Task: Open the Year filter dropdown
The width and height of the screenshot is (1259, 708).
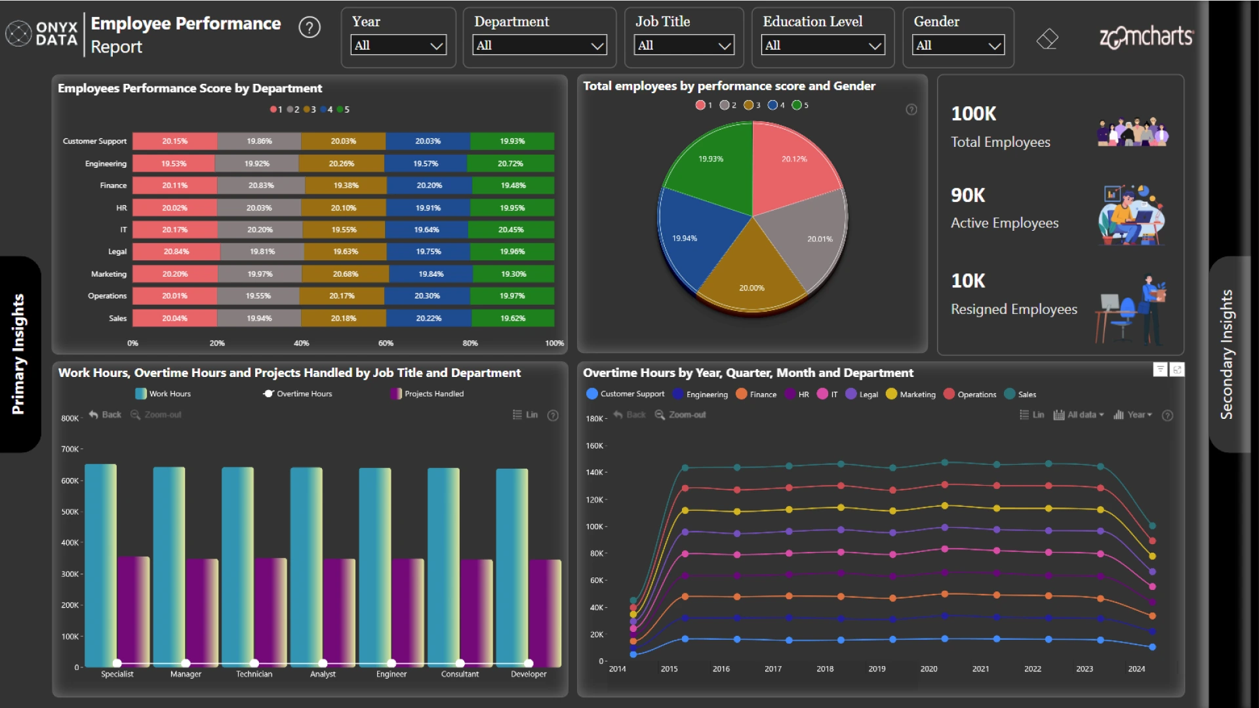Action: pos(399,45)
